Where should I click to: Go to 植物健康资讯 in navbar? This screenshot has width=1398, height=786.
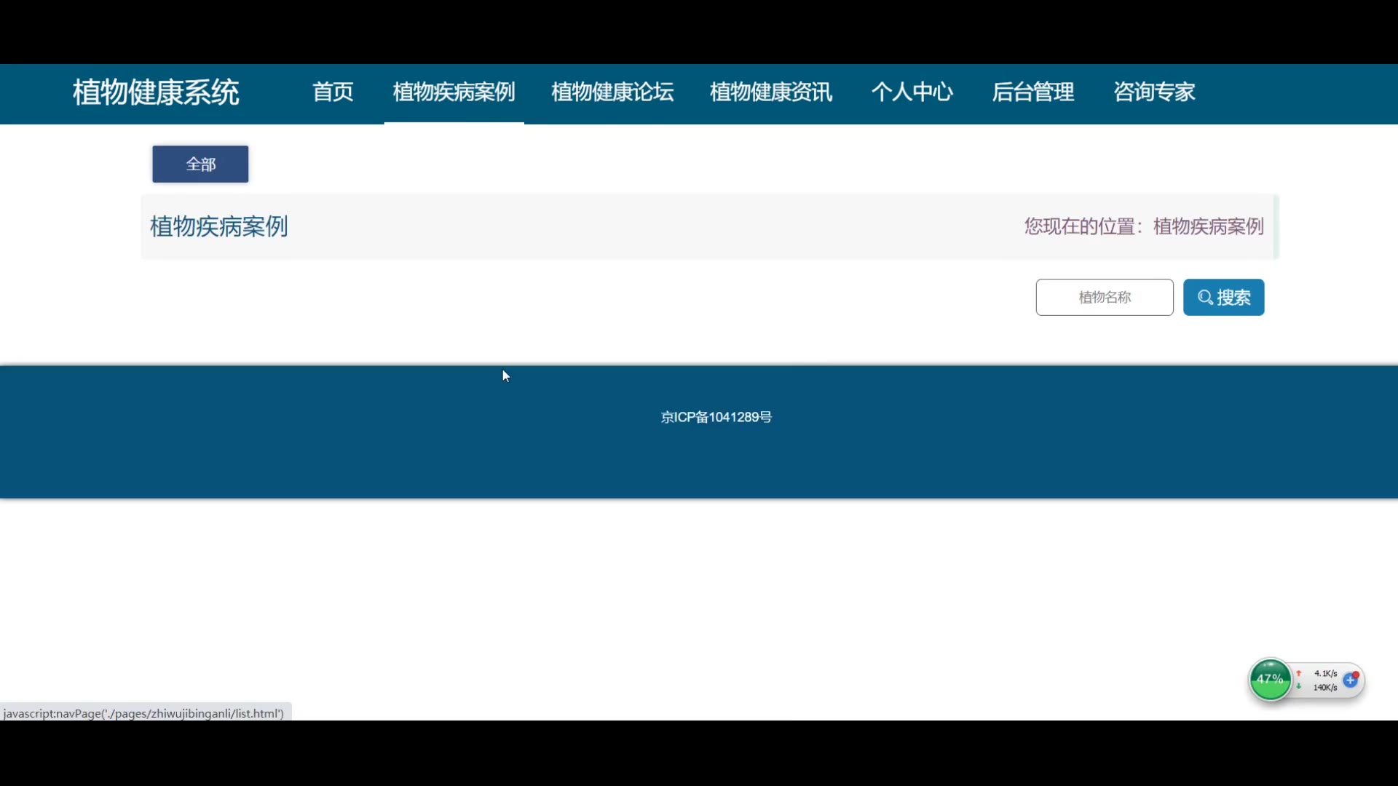[771, 92]
